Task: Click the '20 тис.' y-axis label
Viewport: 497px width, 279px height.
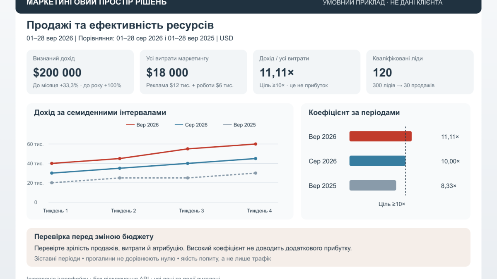Action: 35,183
